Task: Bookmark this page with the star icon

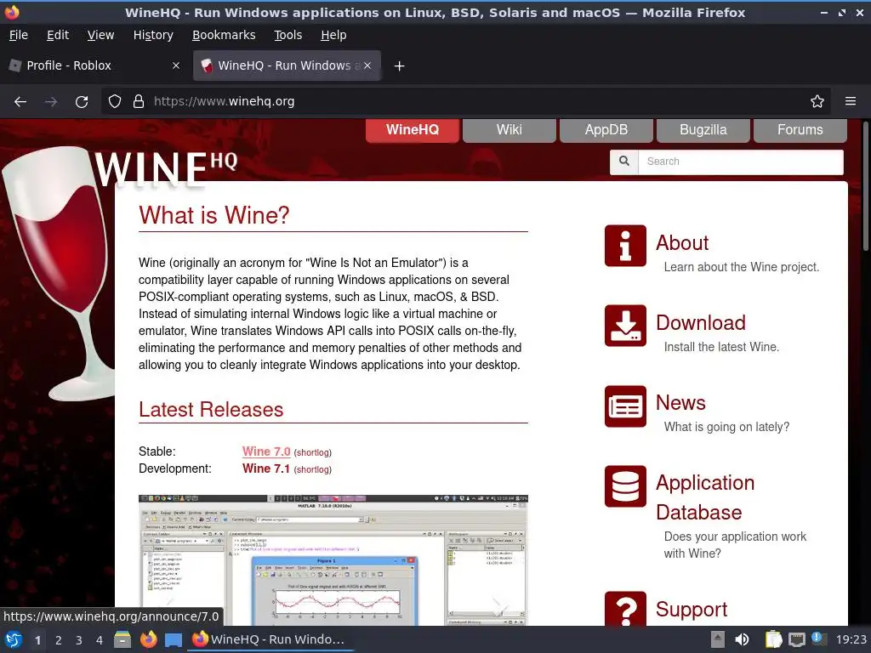Action: click(817, 102)
